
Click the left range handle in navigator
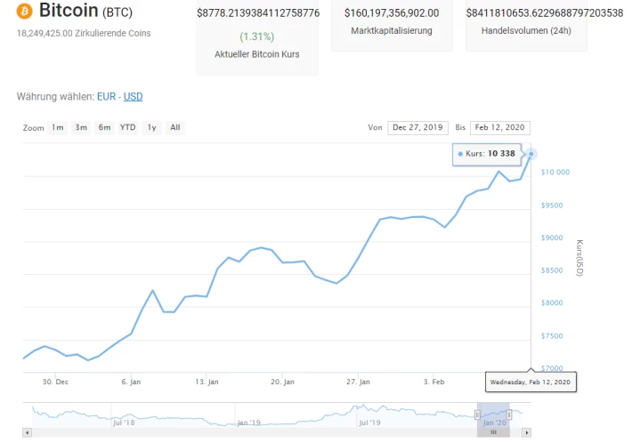pos(477,415)
